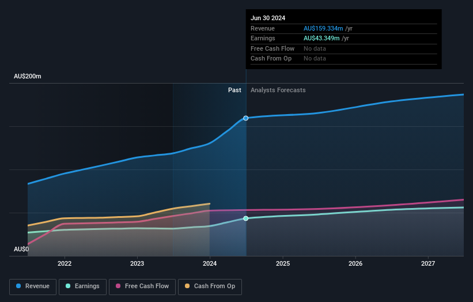Click the teal Earnings legend dot

point(68,286)
